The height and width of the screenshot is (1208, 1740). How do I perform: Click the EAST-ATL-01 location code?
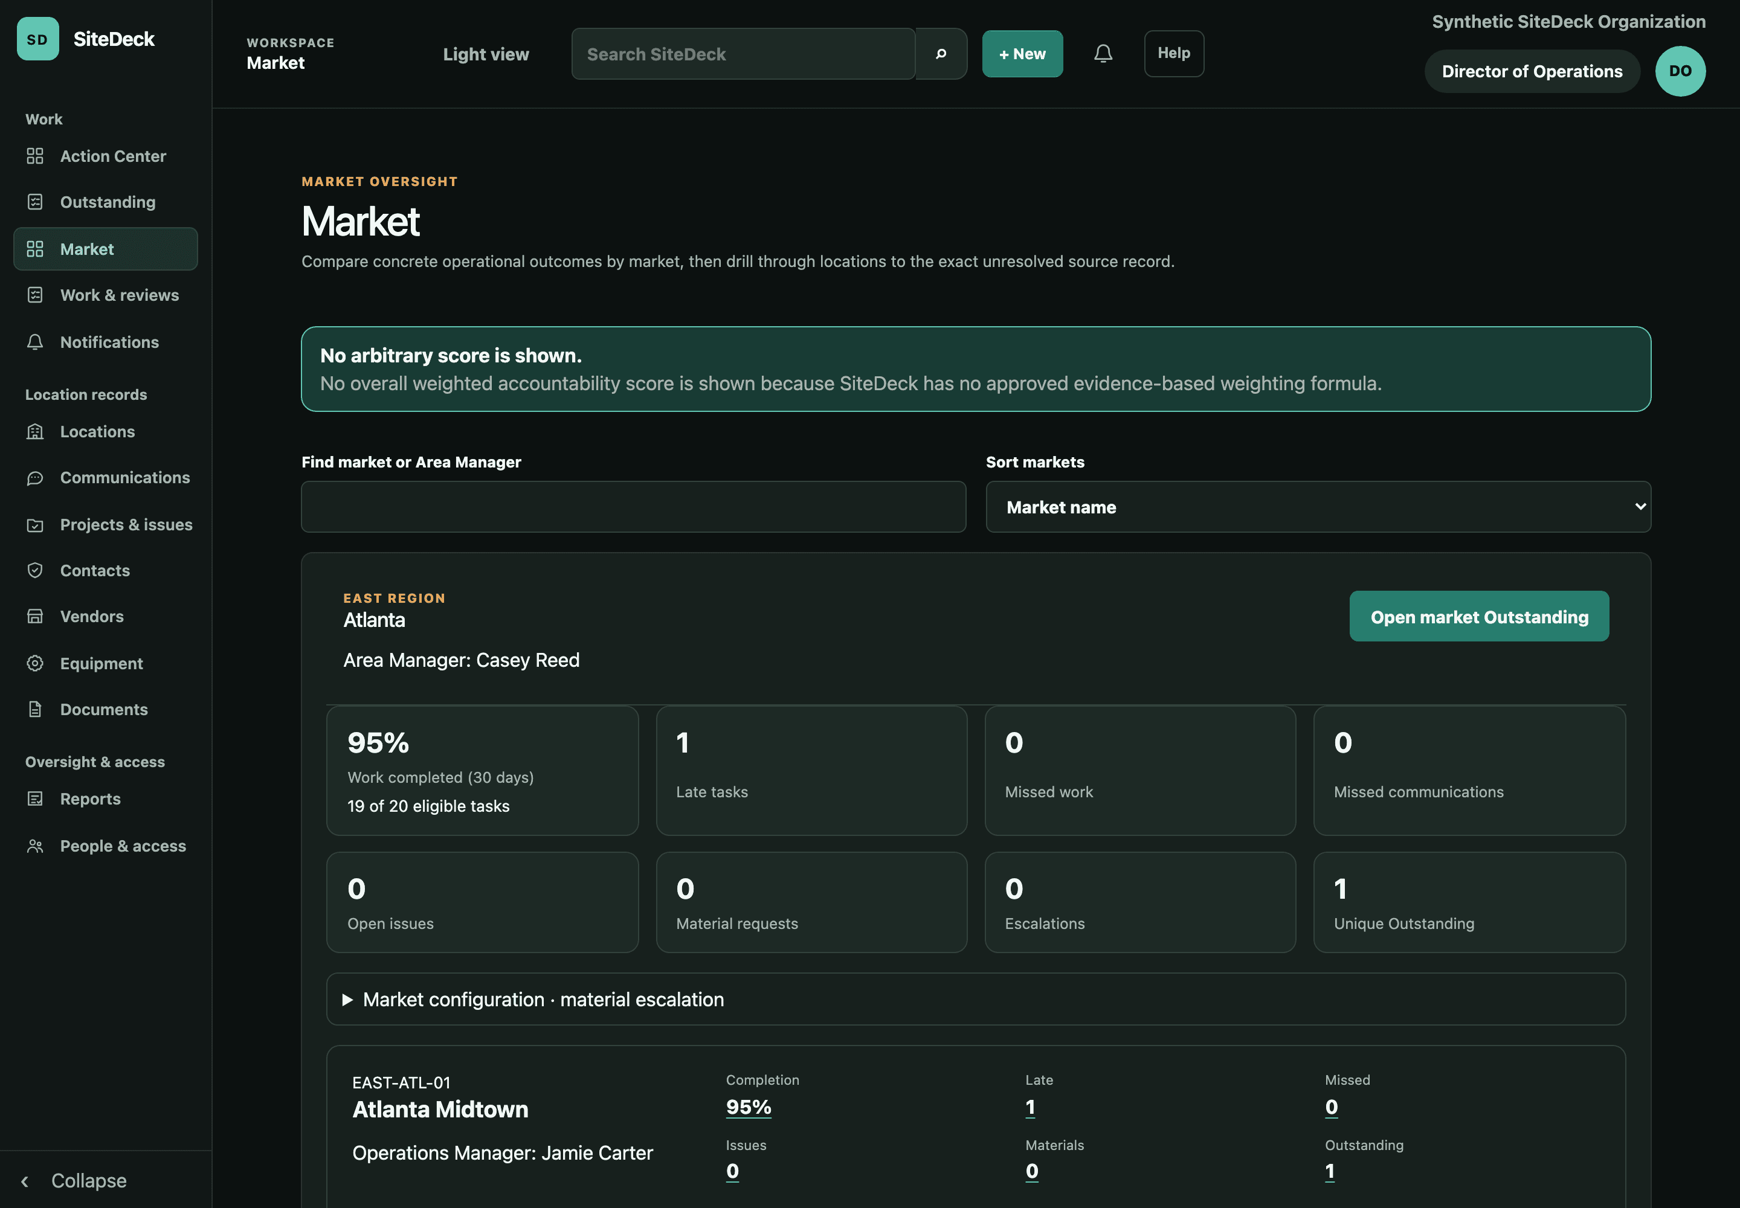[401, 1083]
